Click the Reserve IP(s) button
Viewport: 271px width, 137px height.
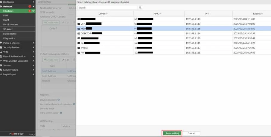click(172, 133)
